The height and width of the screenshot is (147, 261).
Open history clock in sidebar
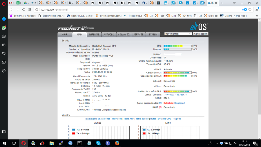coord(4,71)
